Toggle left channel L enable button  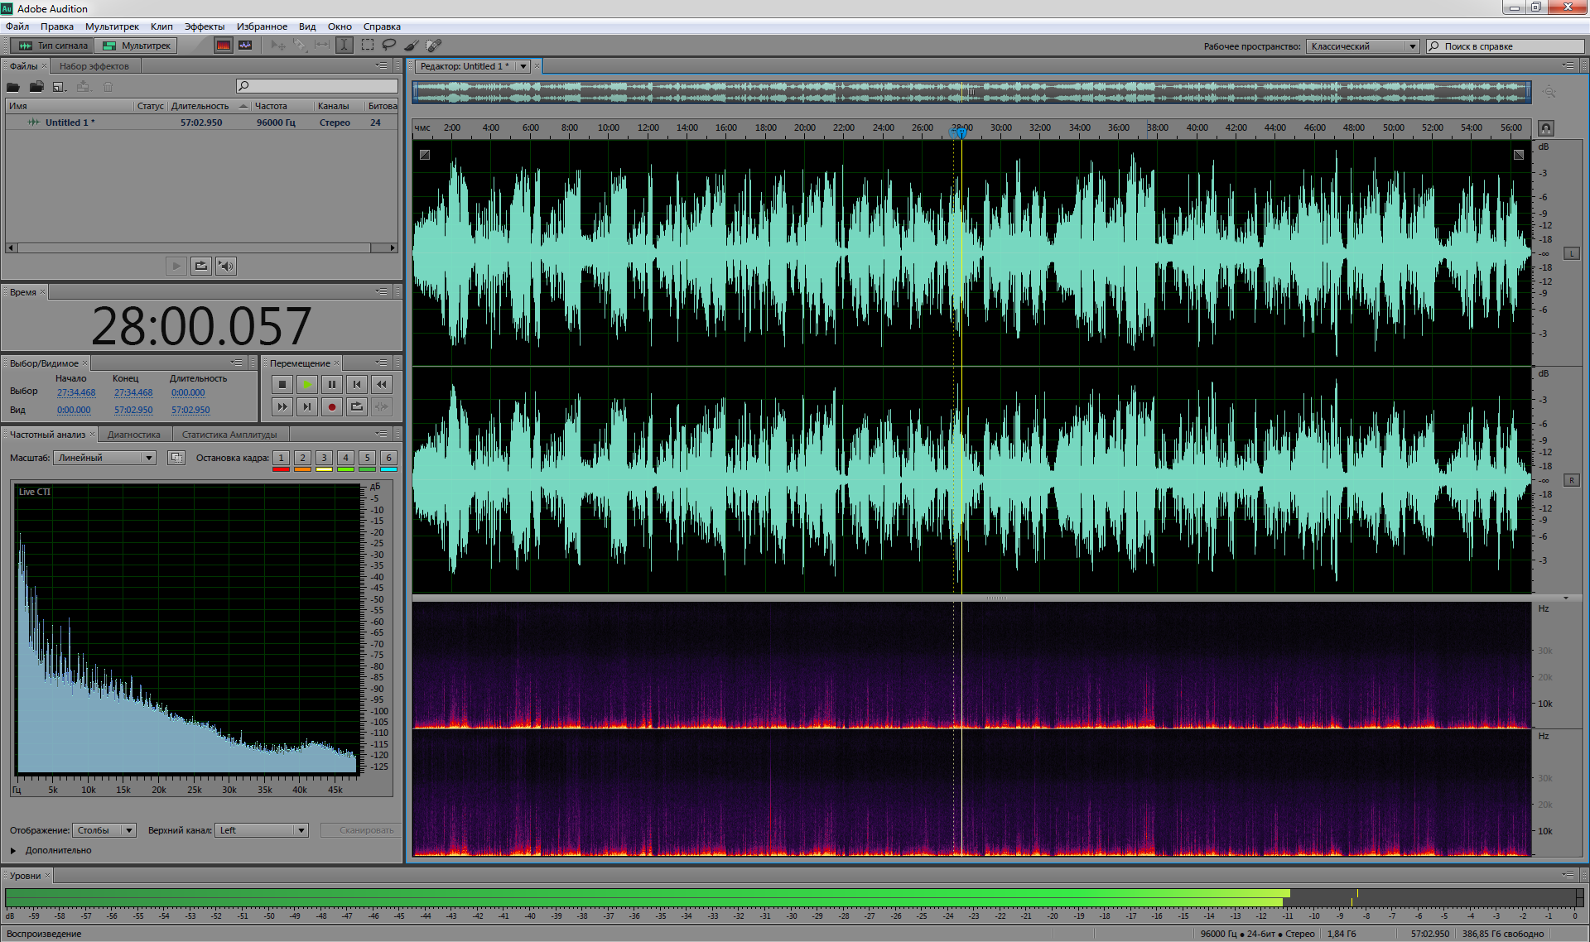click(x=1571, y=253)
